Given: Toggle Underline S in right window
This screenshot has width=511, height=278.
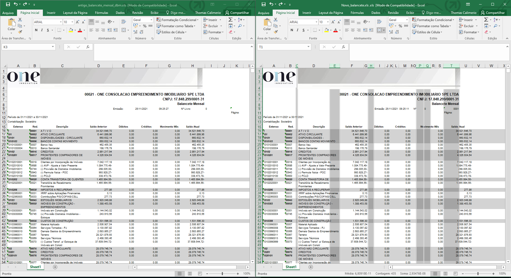Looking at the screenshot, I should tap(304, 30).
